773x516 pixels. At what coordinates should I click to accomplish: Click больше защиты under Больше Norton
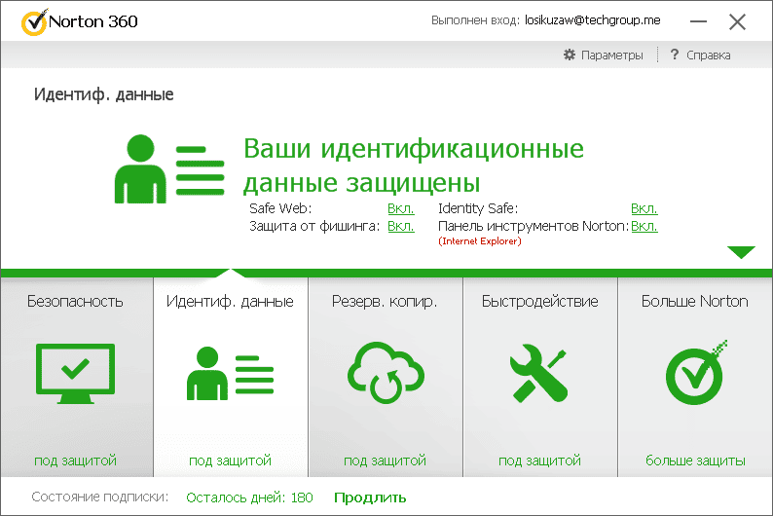tap(695, 461)
